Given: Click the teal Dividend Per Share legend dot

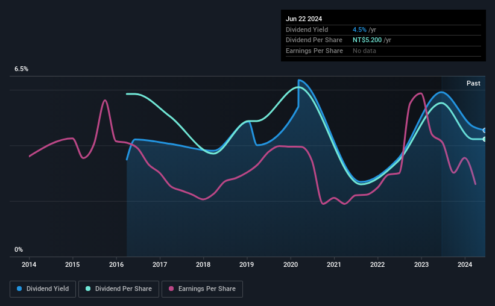Looking at the screenshot, I should (x=88, y=289).
